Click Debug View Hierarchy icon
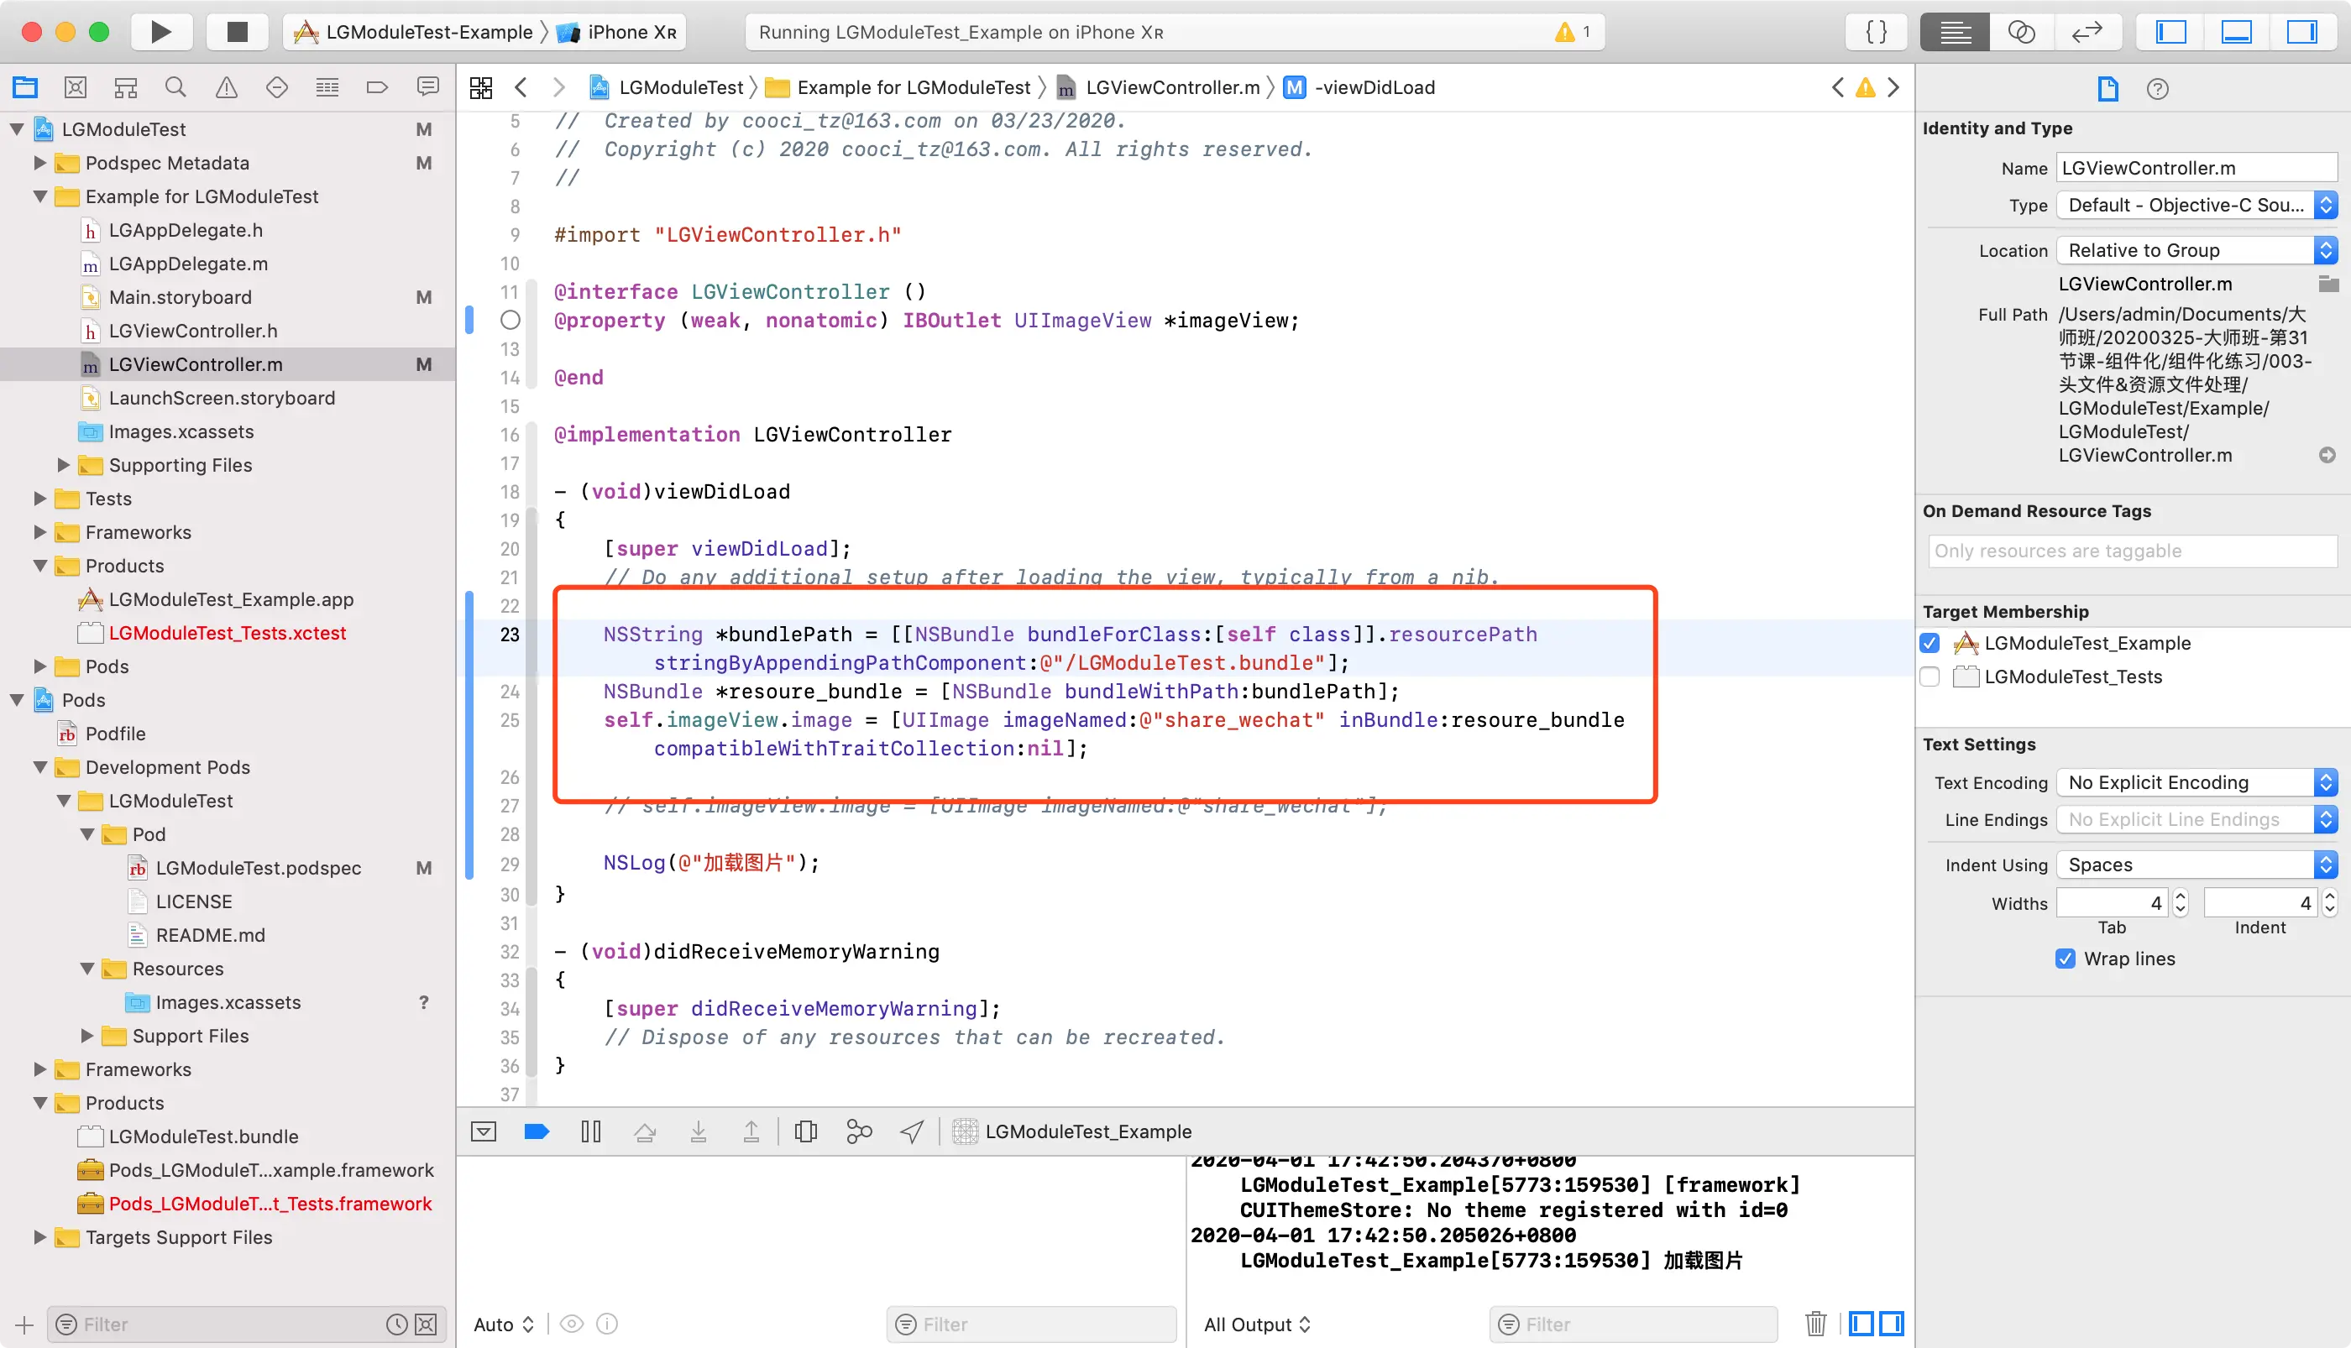 [805, 1131]
